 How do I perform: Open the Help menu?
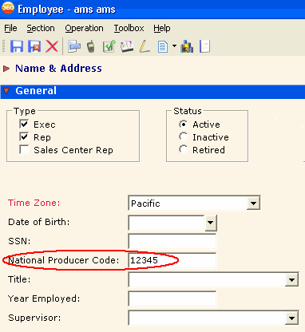pyautogui.click(x=162, y=28)
